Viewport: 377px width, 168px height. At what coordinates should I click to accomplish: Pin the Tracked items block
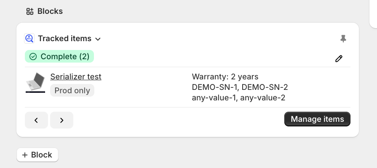tap(343, 39)
